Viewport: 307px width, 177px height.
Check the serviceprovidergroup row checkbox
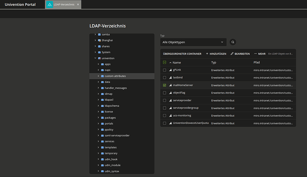(x=165, y=108)
